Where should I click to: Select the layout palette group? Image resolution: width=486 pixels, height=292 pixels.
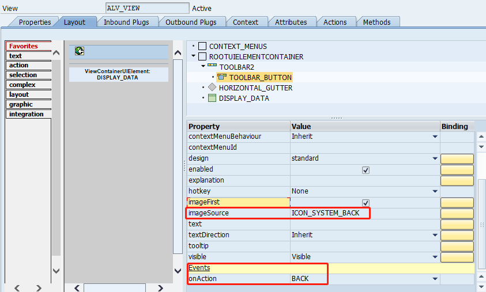28,94
